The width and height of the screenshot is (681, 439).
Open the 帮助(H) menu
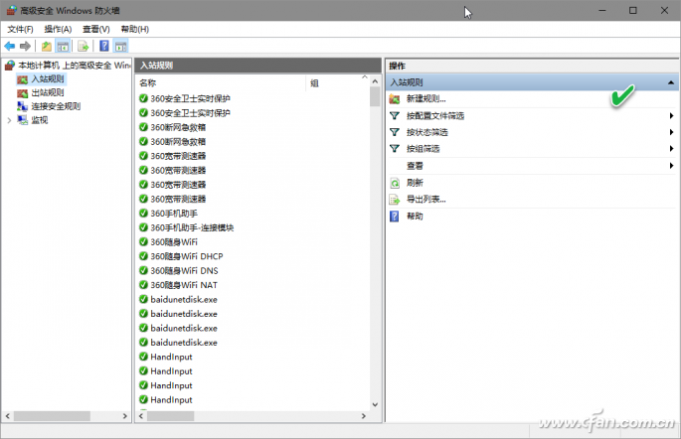(134, 29)
